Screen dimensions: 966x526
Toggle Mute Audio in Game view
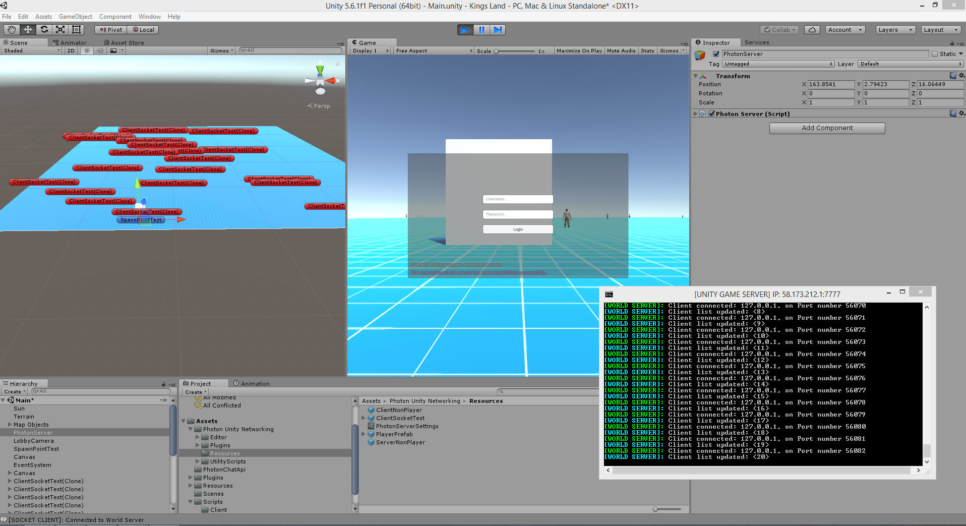[x=621, y=50]
